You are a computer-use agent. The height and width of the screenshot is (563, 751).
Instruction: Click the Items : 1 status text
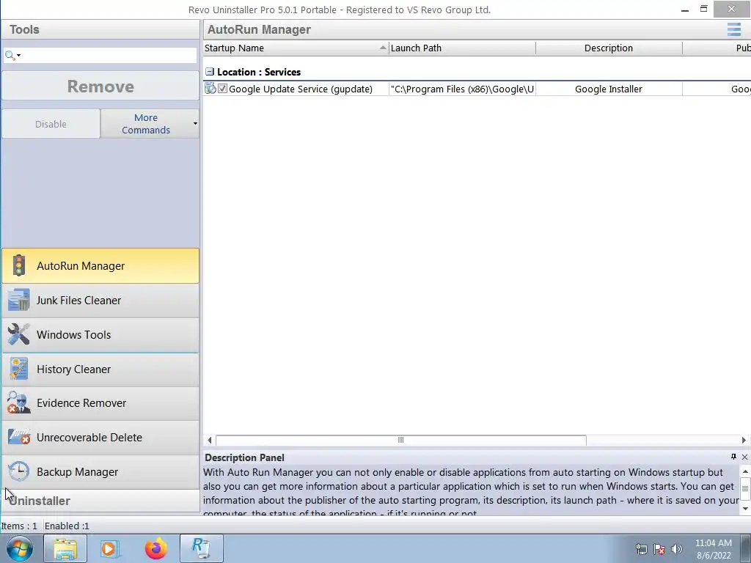(x=19, y=526)
